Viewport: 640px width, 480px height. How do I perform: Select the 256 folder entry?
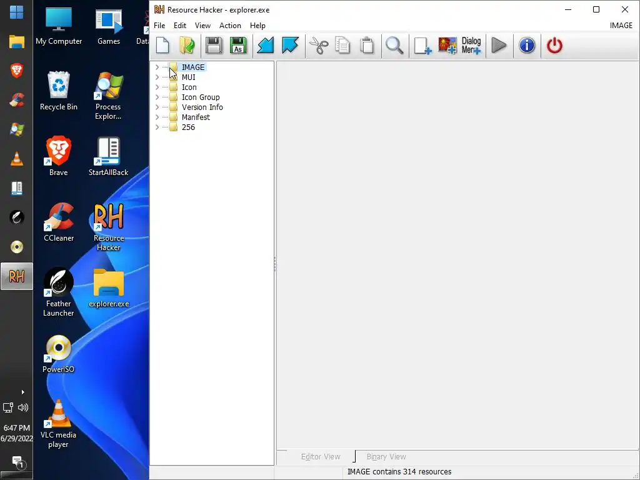(x=188, y=127)
